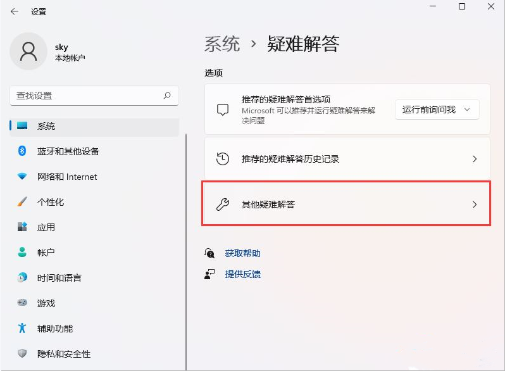Maximize the Settings window

pyautogui.click(x=462, y=6)
